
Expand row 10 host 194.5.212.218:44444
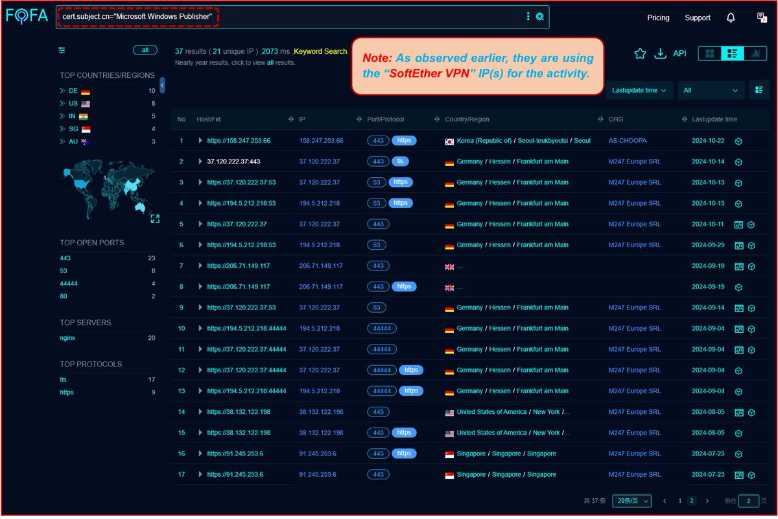pyautogui.click(x=200, y=328)
